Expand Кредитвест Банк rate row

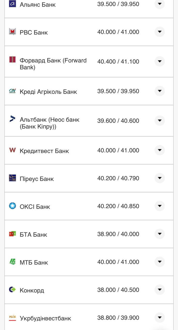pos(159,150)
